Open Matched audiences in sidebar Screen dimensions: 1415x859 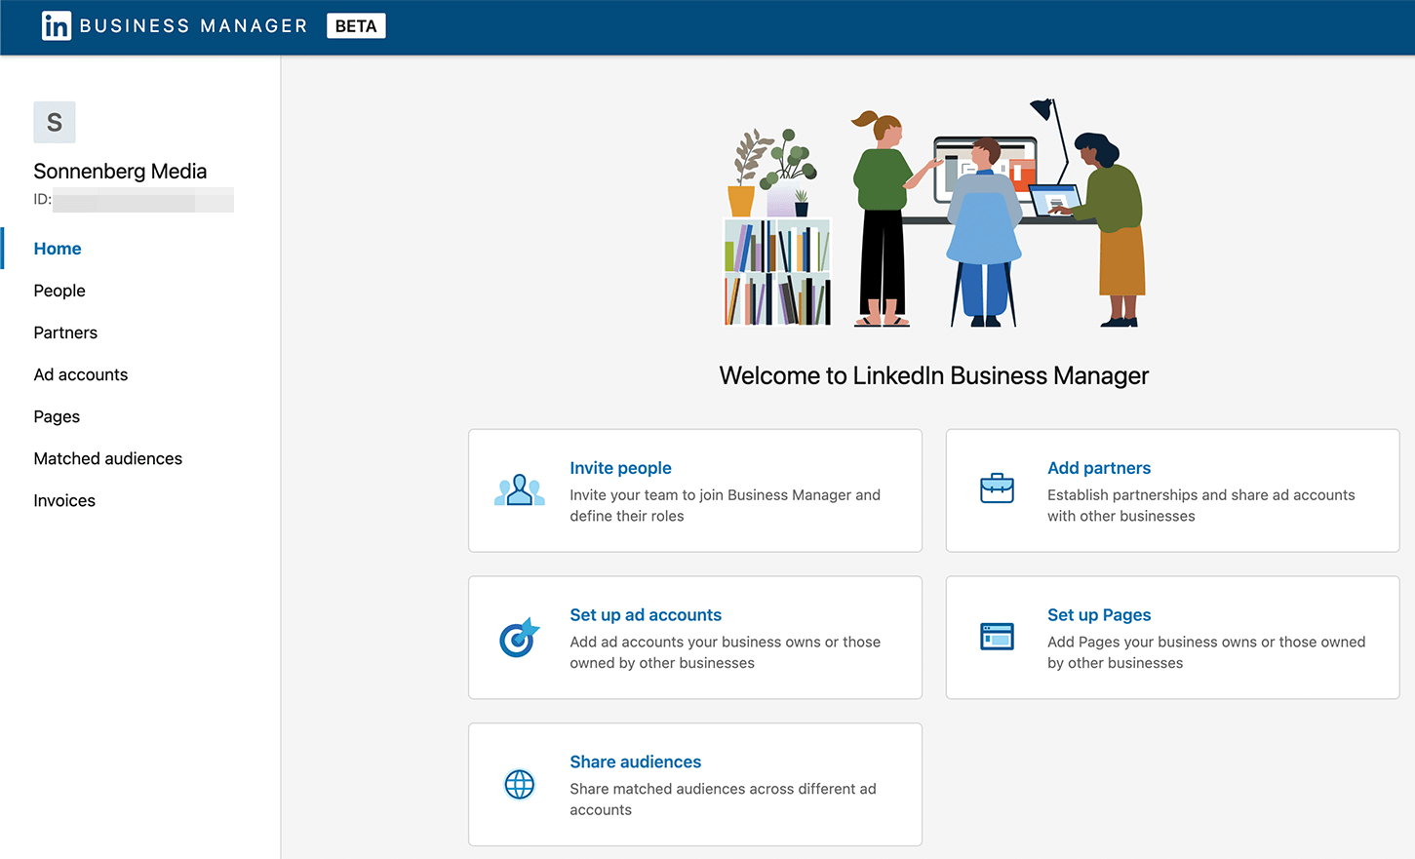[x=108, y=458]
